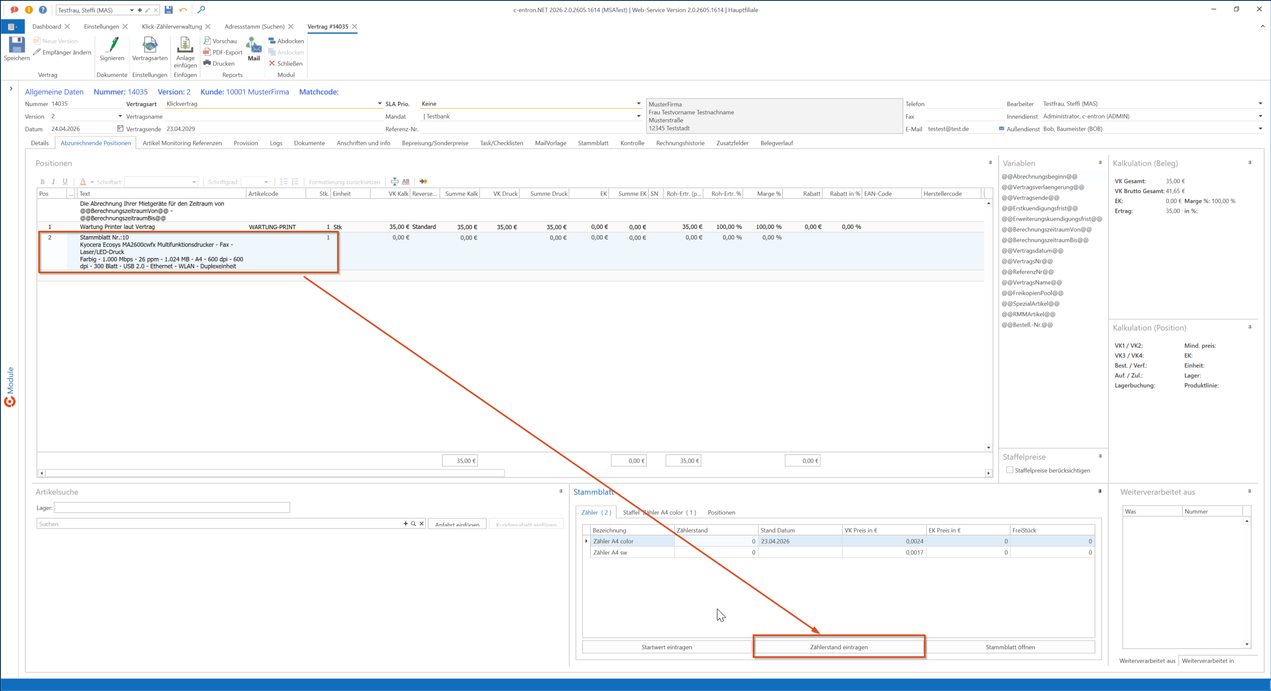Viewport: 1271px width, 691px height.
Task: Click the Mail icon in ribbon
Action: click(x=254, y=46)
